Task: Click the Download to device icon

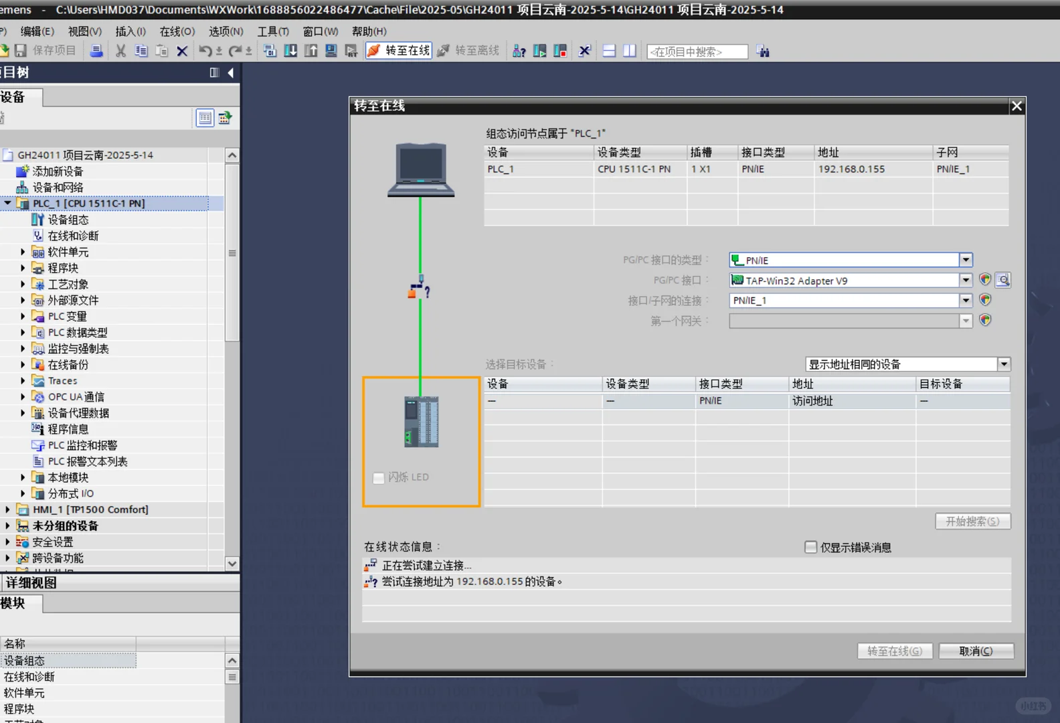Action: click(290, 51)
